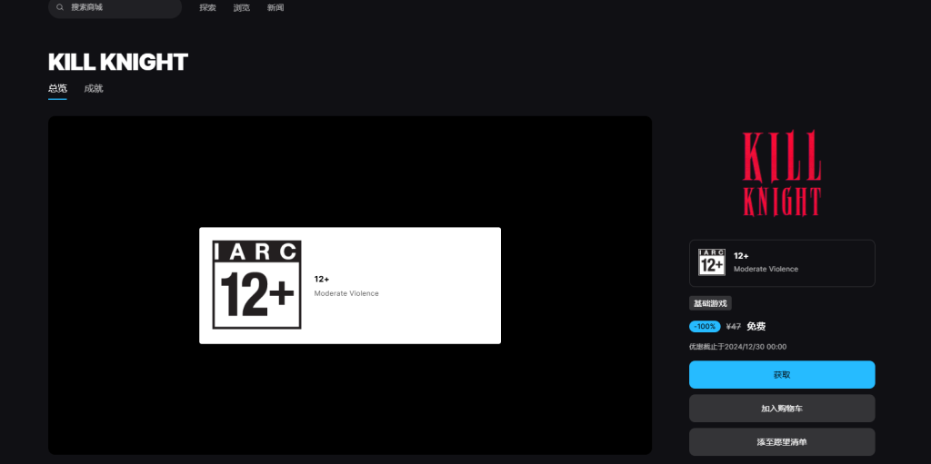931x464 pixels.
Task: Focus the 搜索商城 search field
Action: click(x=115, y=7)
